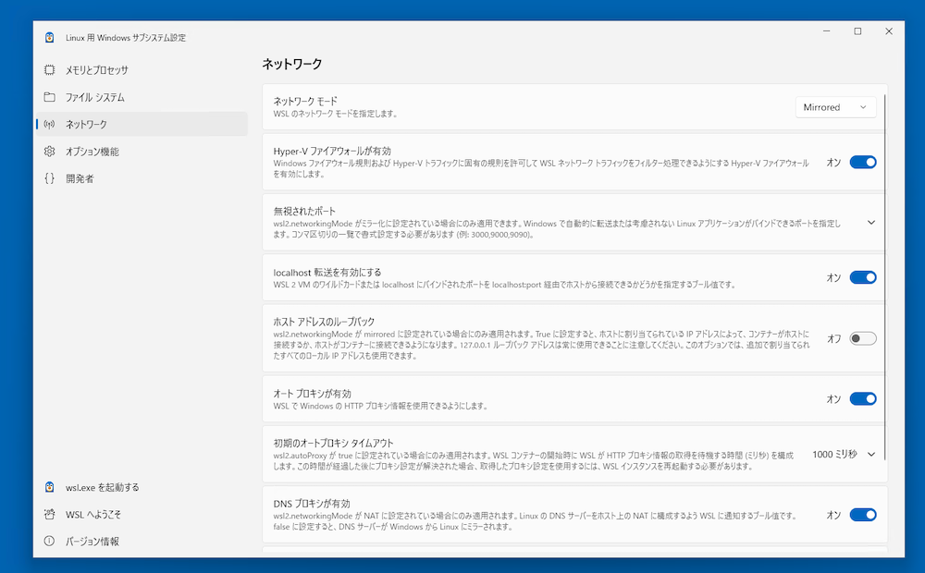The width and height of the screenshot is (925, 573).
Task: Click the 開発者 curly braces icon
Action: (50, 178)
